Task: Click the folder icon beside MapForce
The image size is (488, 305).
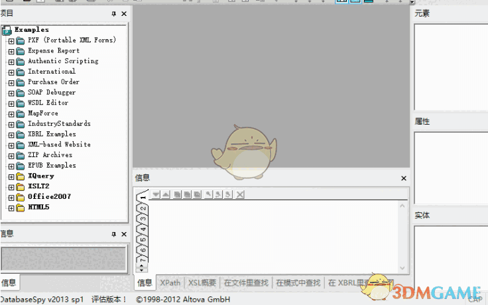Action: point(21,114)
